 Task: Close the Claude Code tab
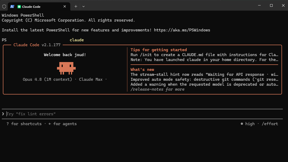coord(65,6)
